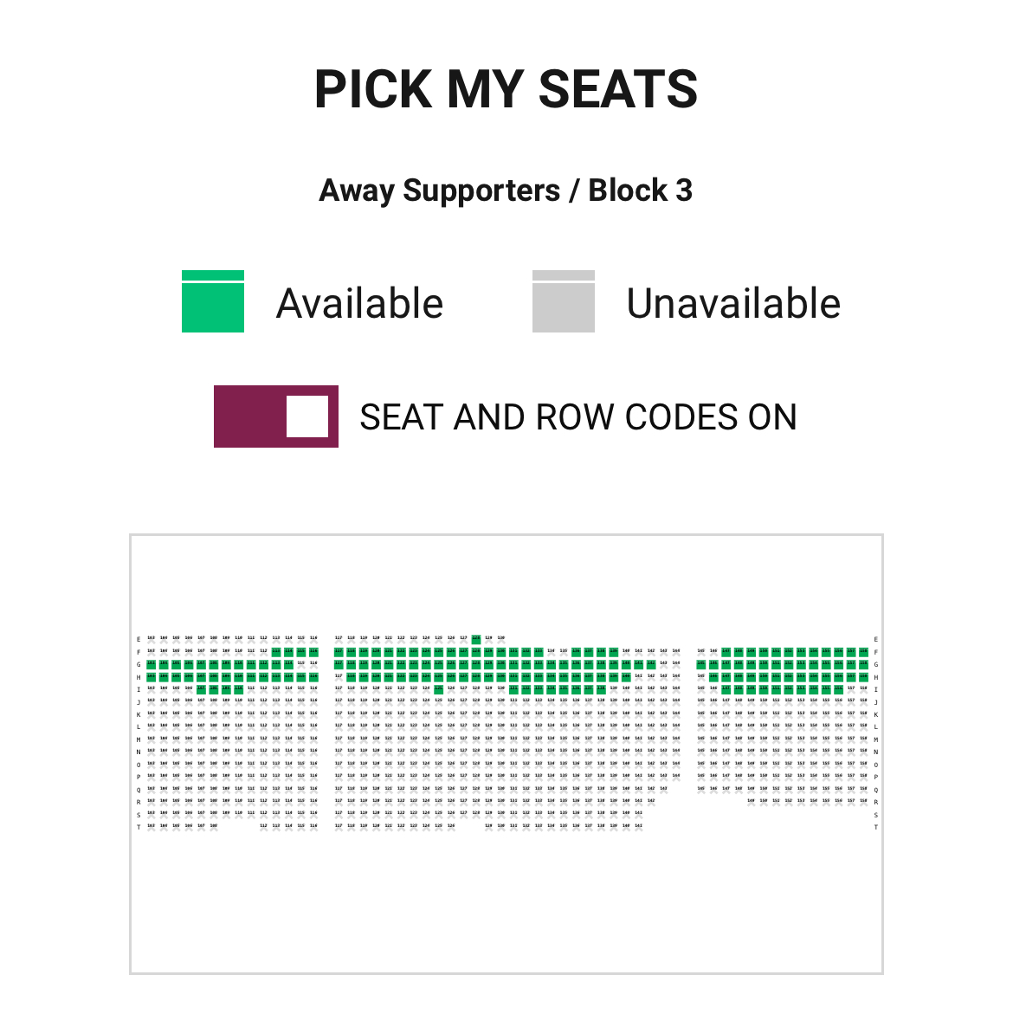1013x1020 pixels.
Task: Click the grey Unavailable legend swatch
Action: (x=564, y=302)
